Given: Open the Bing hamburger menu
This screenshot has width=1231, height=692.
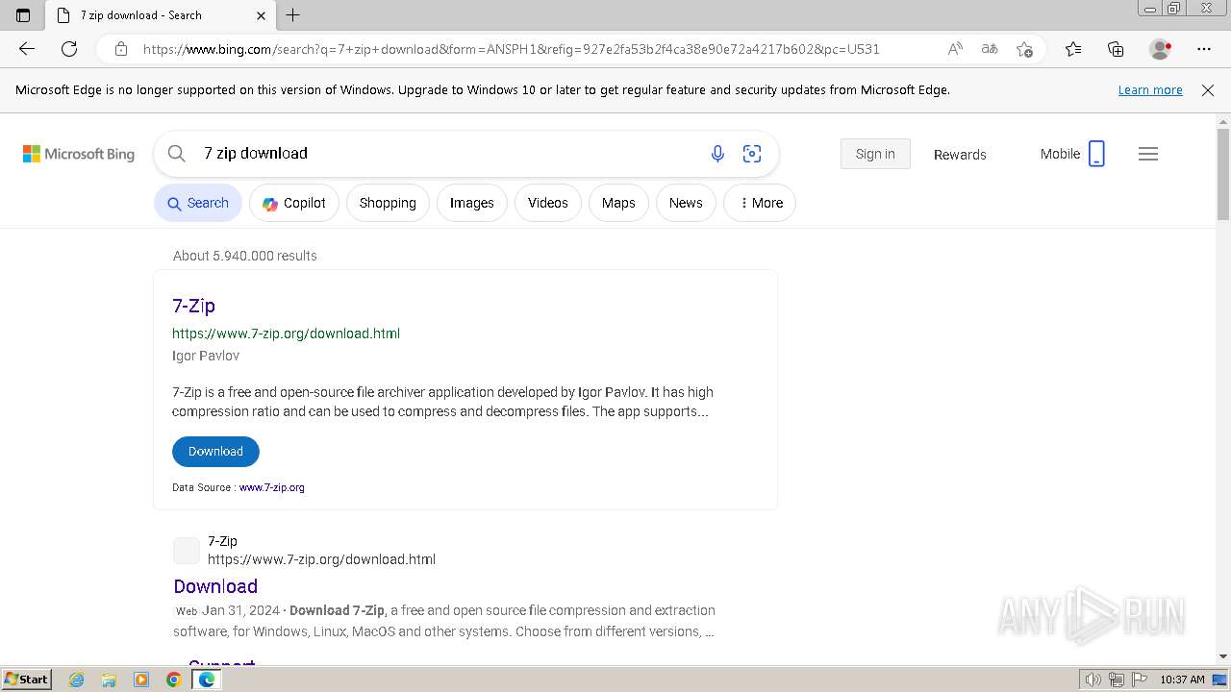Looking at the screenshot, I should pos(1148,154).
